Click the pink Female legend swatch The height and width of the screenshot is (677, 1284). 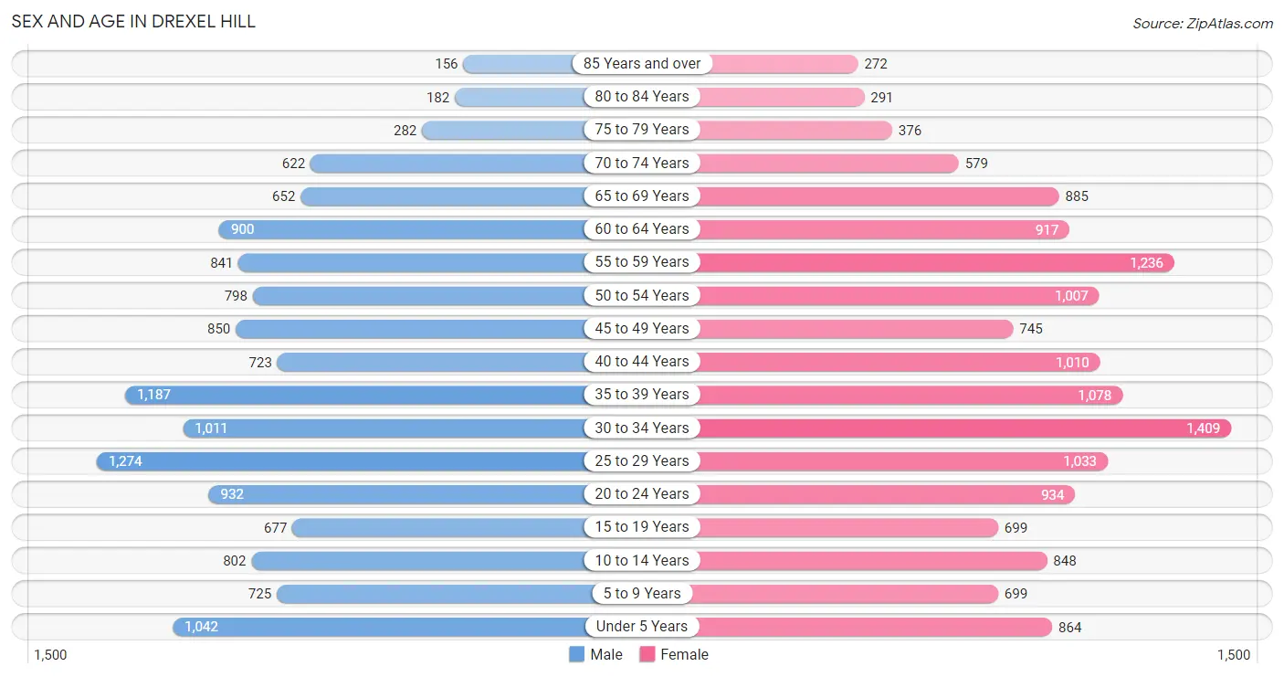[x=647, y=654]
